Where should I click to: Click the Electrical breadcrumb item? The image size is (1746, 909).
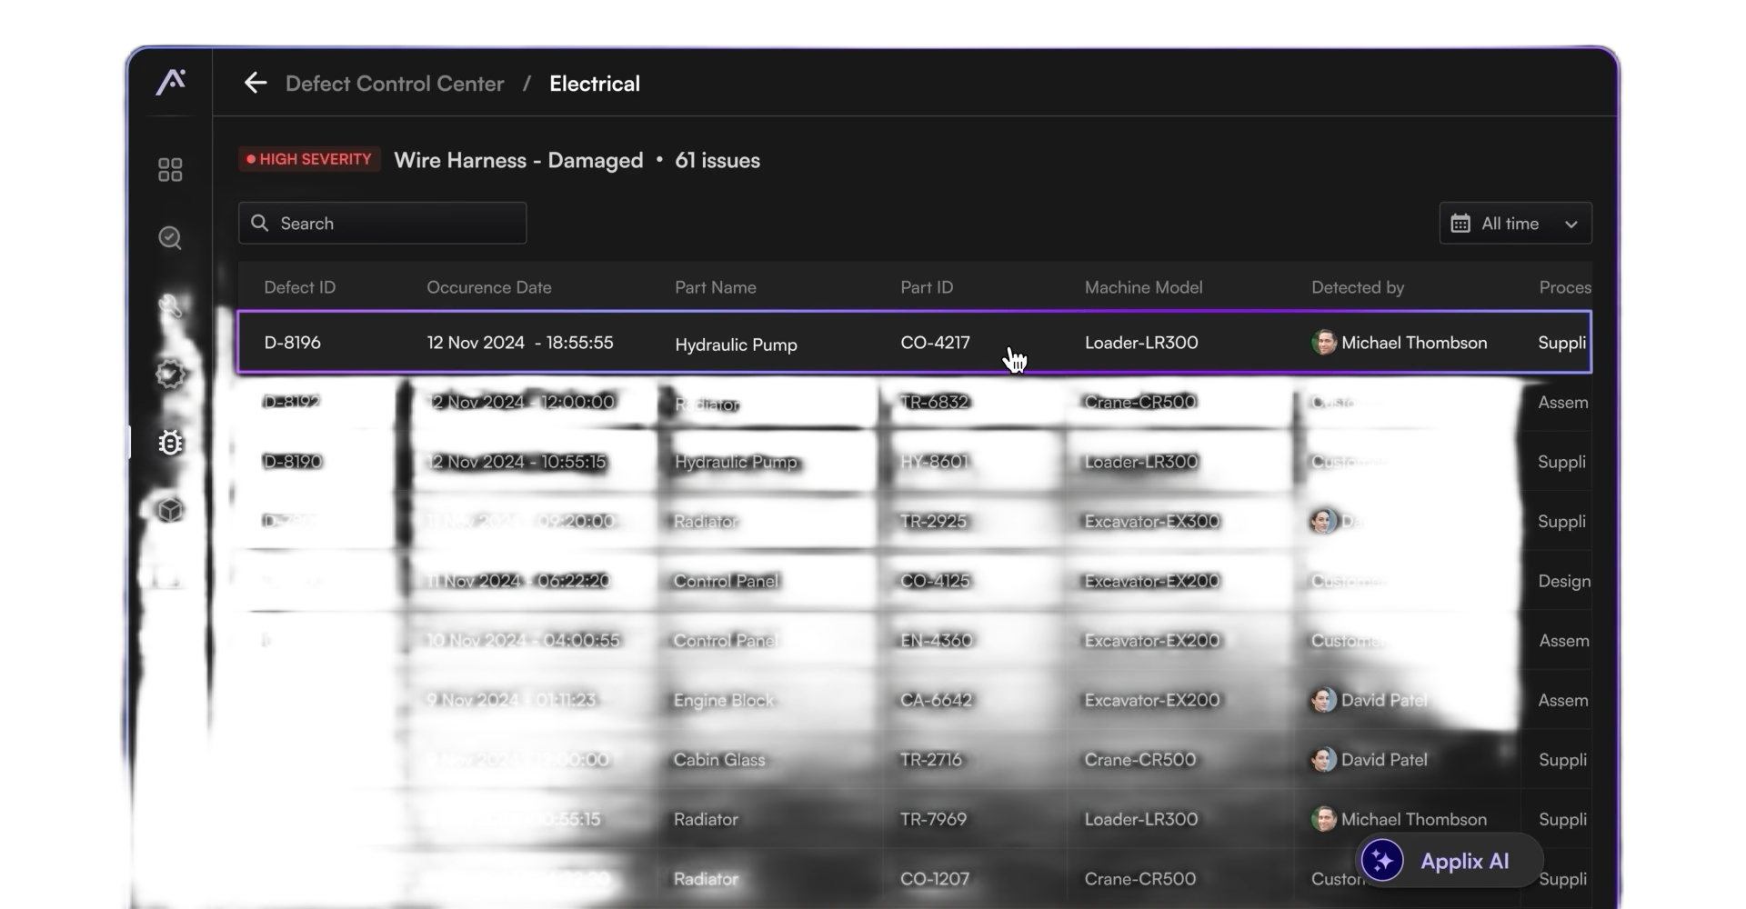click(595, 84)
